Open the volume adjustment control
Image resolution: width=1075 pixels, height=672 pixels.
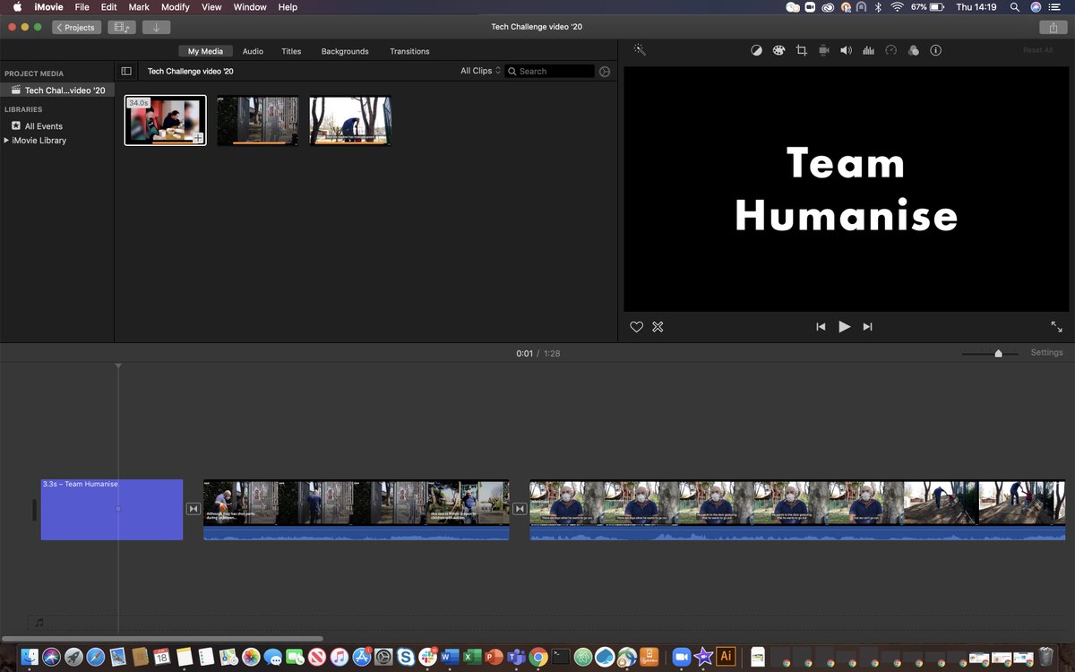pyautogui.click(x=846, y=51)
